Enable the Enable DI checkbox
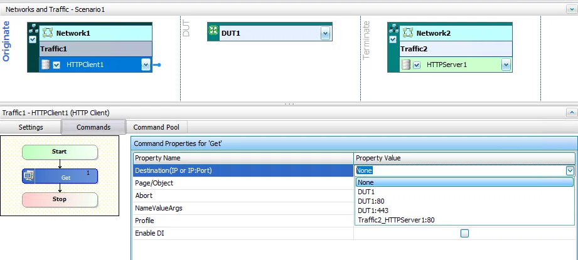578x260 pixels. [x=464, y=233]
